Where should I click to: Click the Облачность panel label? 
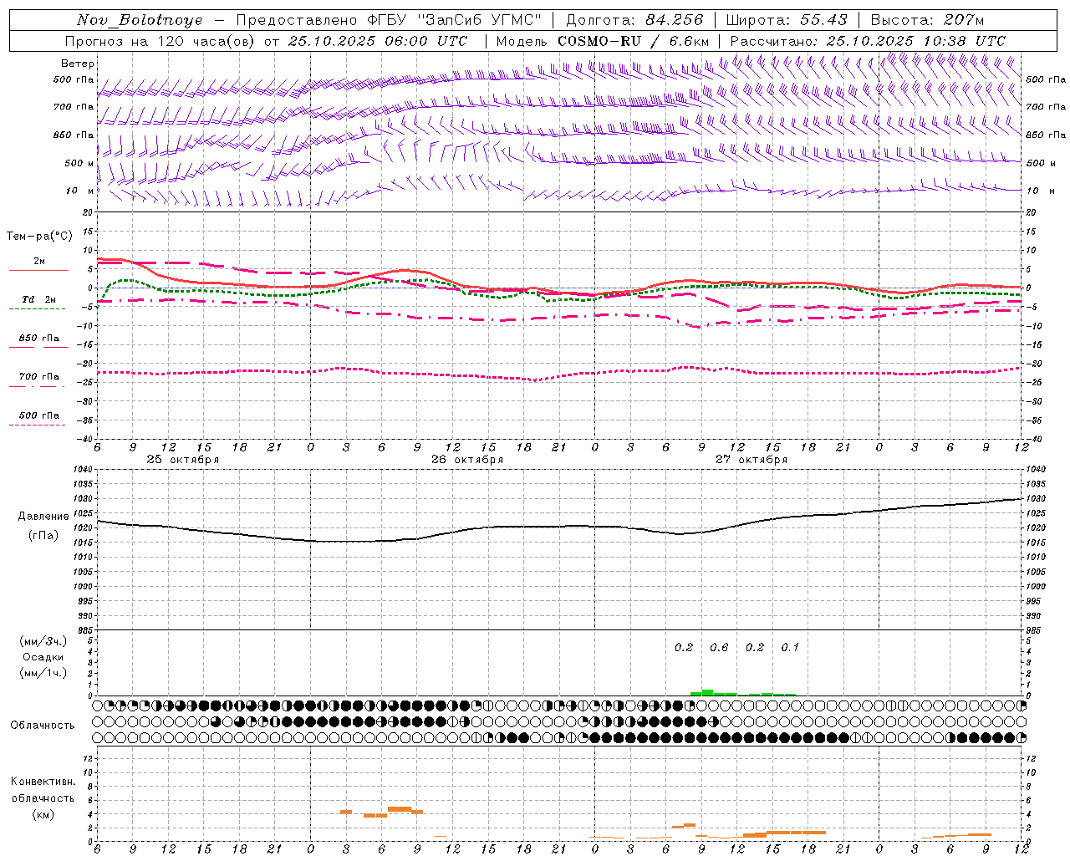pyautogui.click(x=43, y=726)
